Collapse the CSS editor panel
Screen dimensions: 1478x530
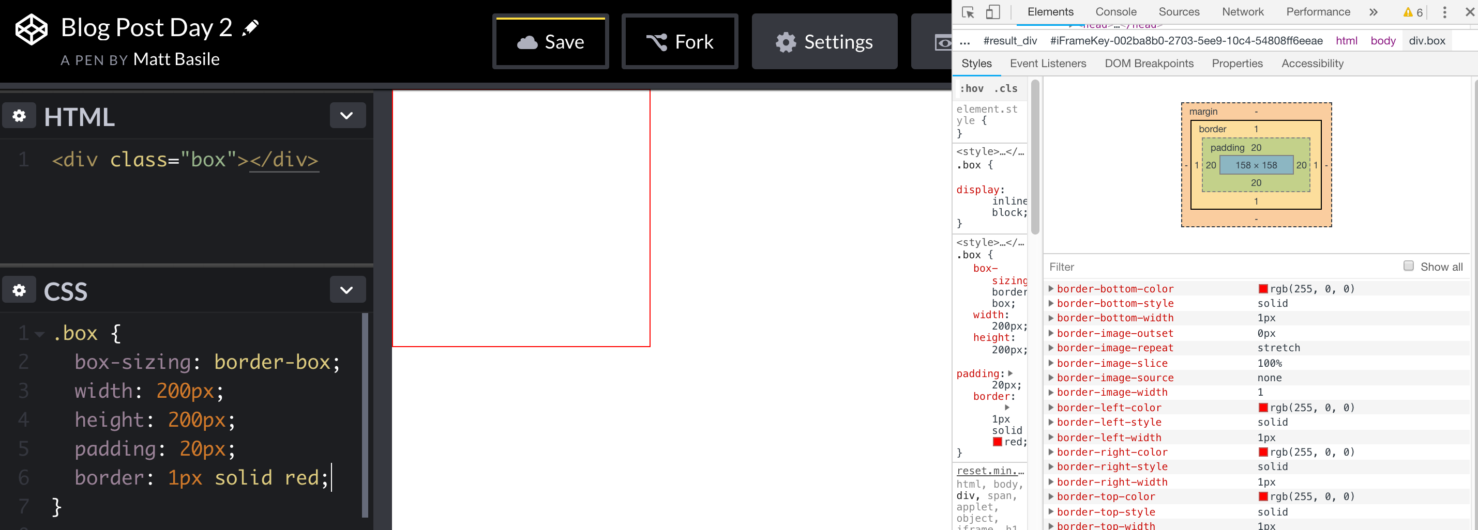tap(347, 290)
